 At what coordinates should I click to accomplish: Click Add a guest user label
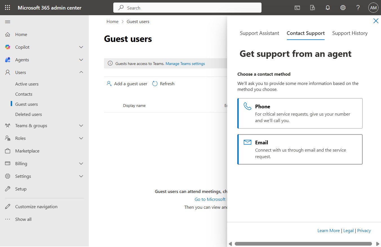(131, 84)
